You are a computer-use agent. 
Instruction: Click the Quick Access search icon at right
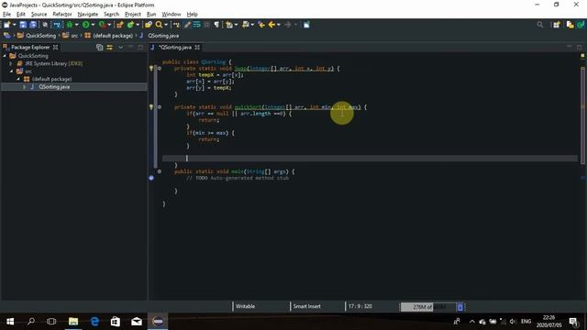coord(540,25)
